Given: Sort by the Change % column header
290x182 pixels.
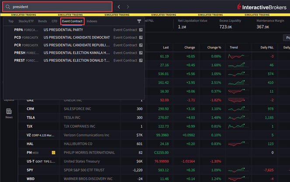Looking at the screenshot, I should [x=214, y=47].
